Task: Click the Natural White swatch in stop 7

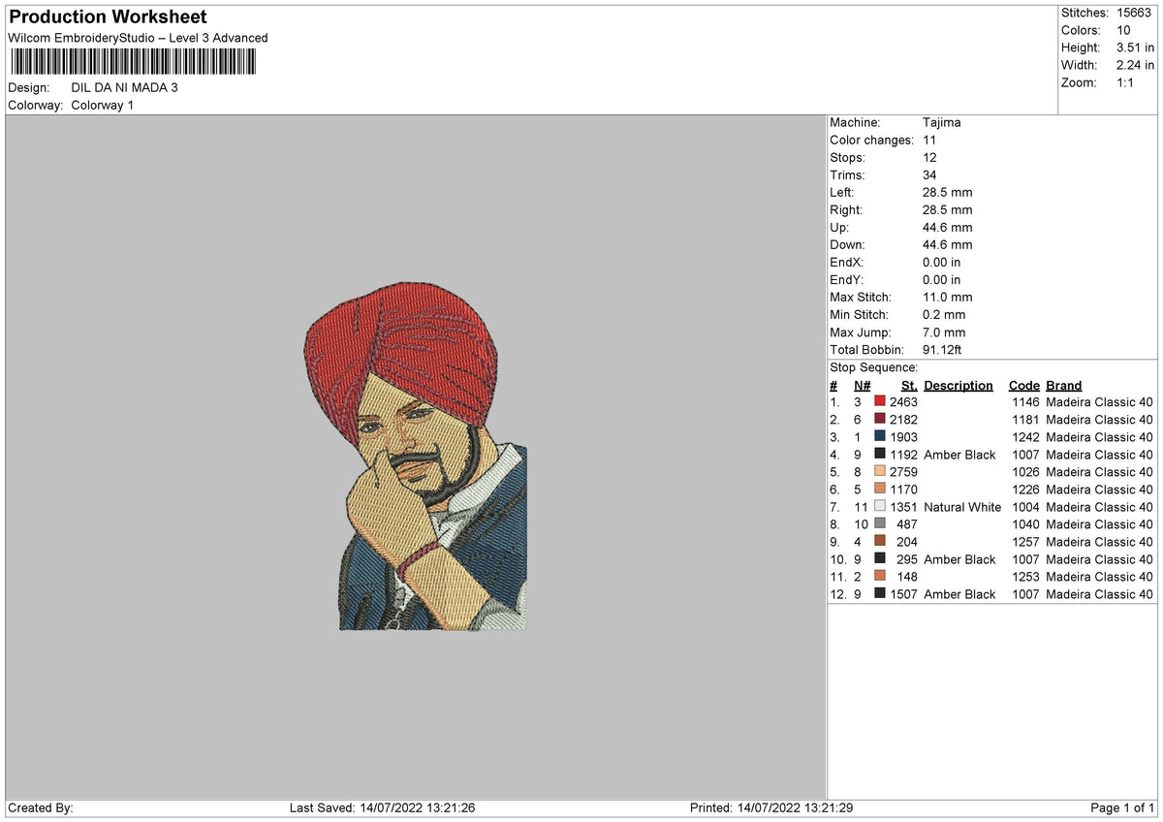Action: 880,507
